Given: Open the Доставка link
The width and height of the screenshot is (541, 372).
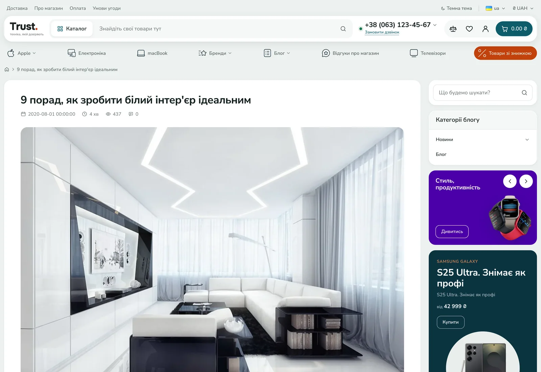Looking at the screenshot, I should [17, 8].
